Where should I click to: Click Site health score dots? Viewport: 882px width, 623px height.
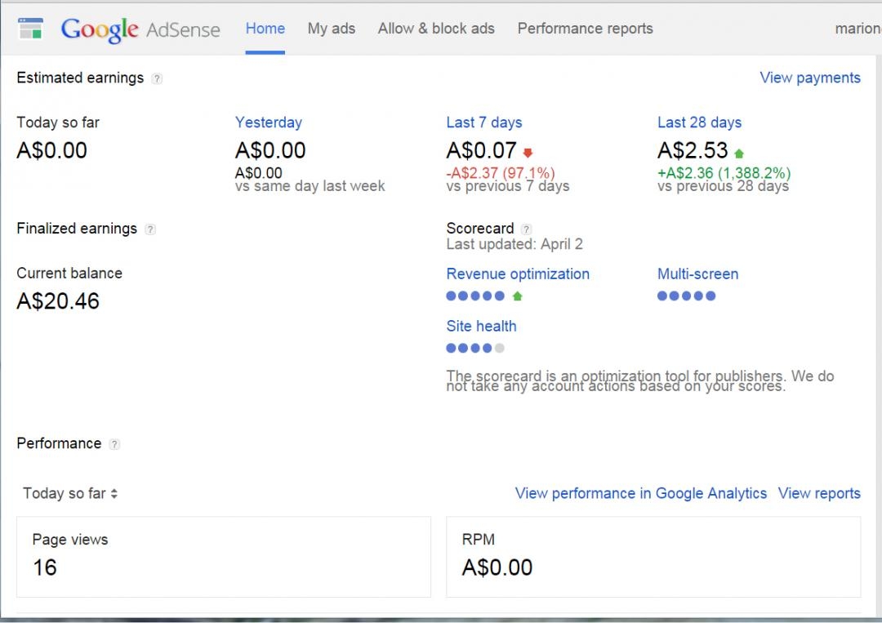click(x=475, y=348)
